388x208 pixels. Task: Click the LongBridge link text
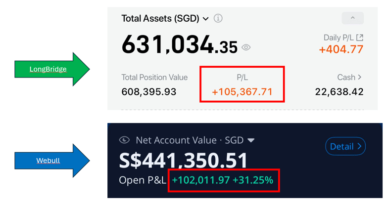[48, 69]
